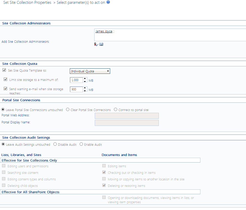The image size is (246, 210).
Task: Toggle Limit site storage checkbox
Action: (x=6, y=79)
